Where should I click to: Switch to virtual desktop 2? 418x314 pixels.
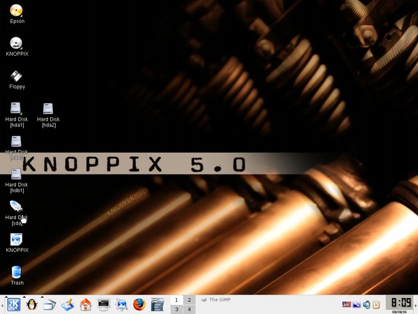tap(189, 299)
